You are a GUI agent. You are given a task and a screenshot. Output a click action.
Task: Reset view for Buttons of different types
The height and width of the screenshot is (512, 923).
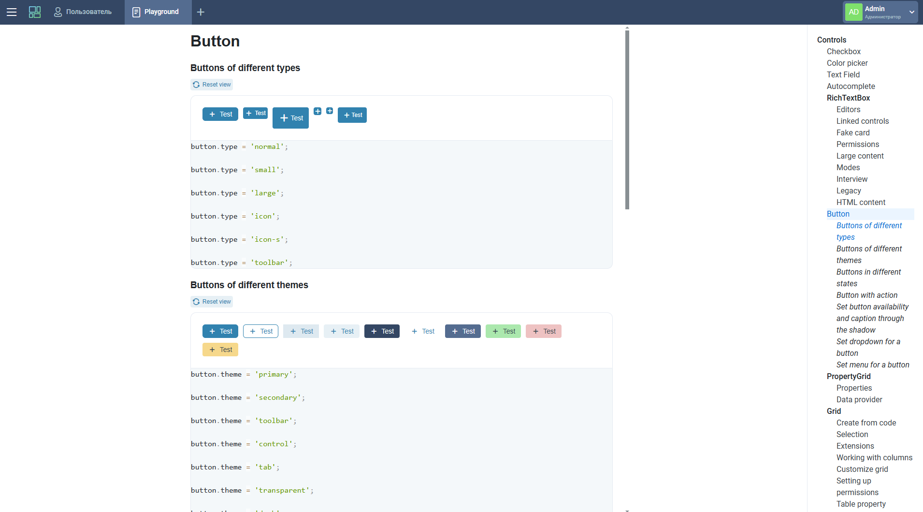(x=212, y=85)
